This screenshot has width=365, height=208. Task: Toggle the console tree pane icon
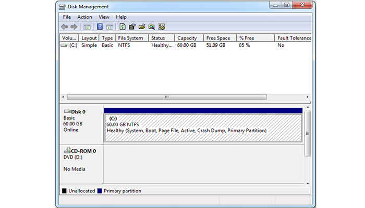(x=87, y=27)
